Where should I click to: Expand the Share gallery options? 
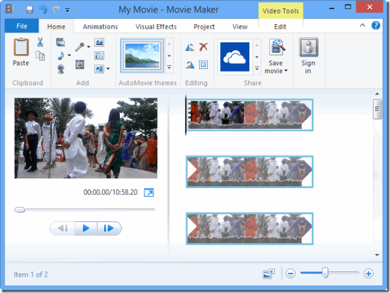(257, 68)
